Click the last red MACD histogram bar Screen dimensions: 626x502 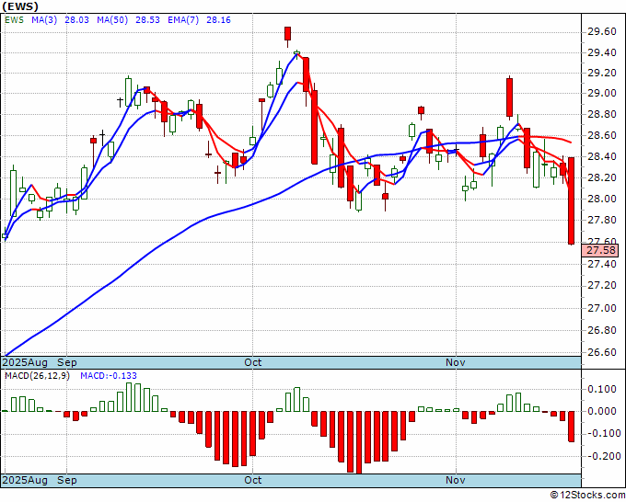click(572, 427)
